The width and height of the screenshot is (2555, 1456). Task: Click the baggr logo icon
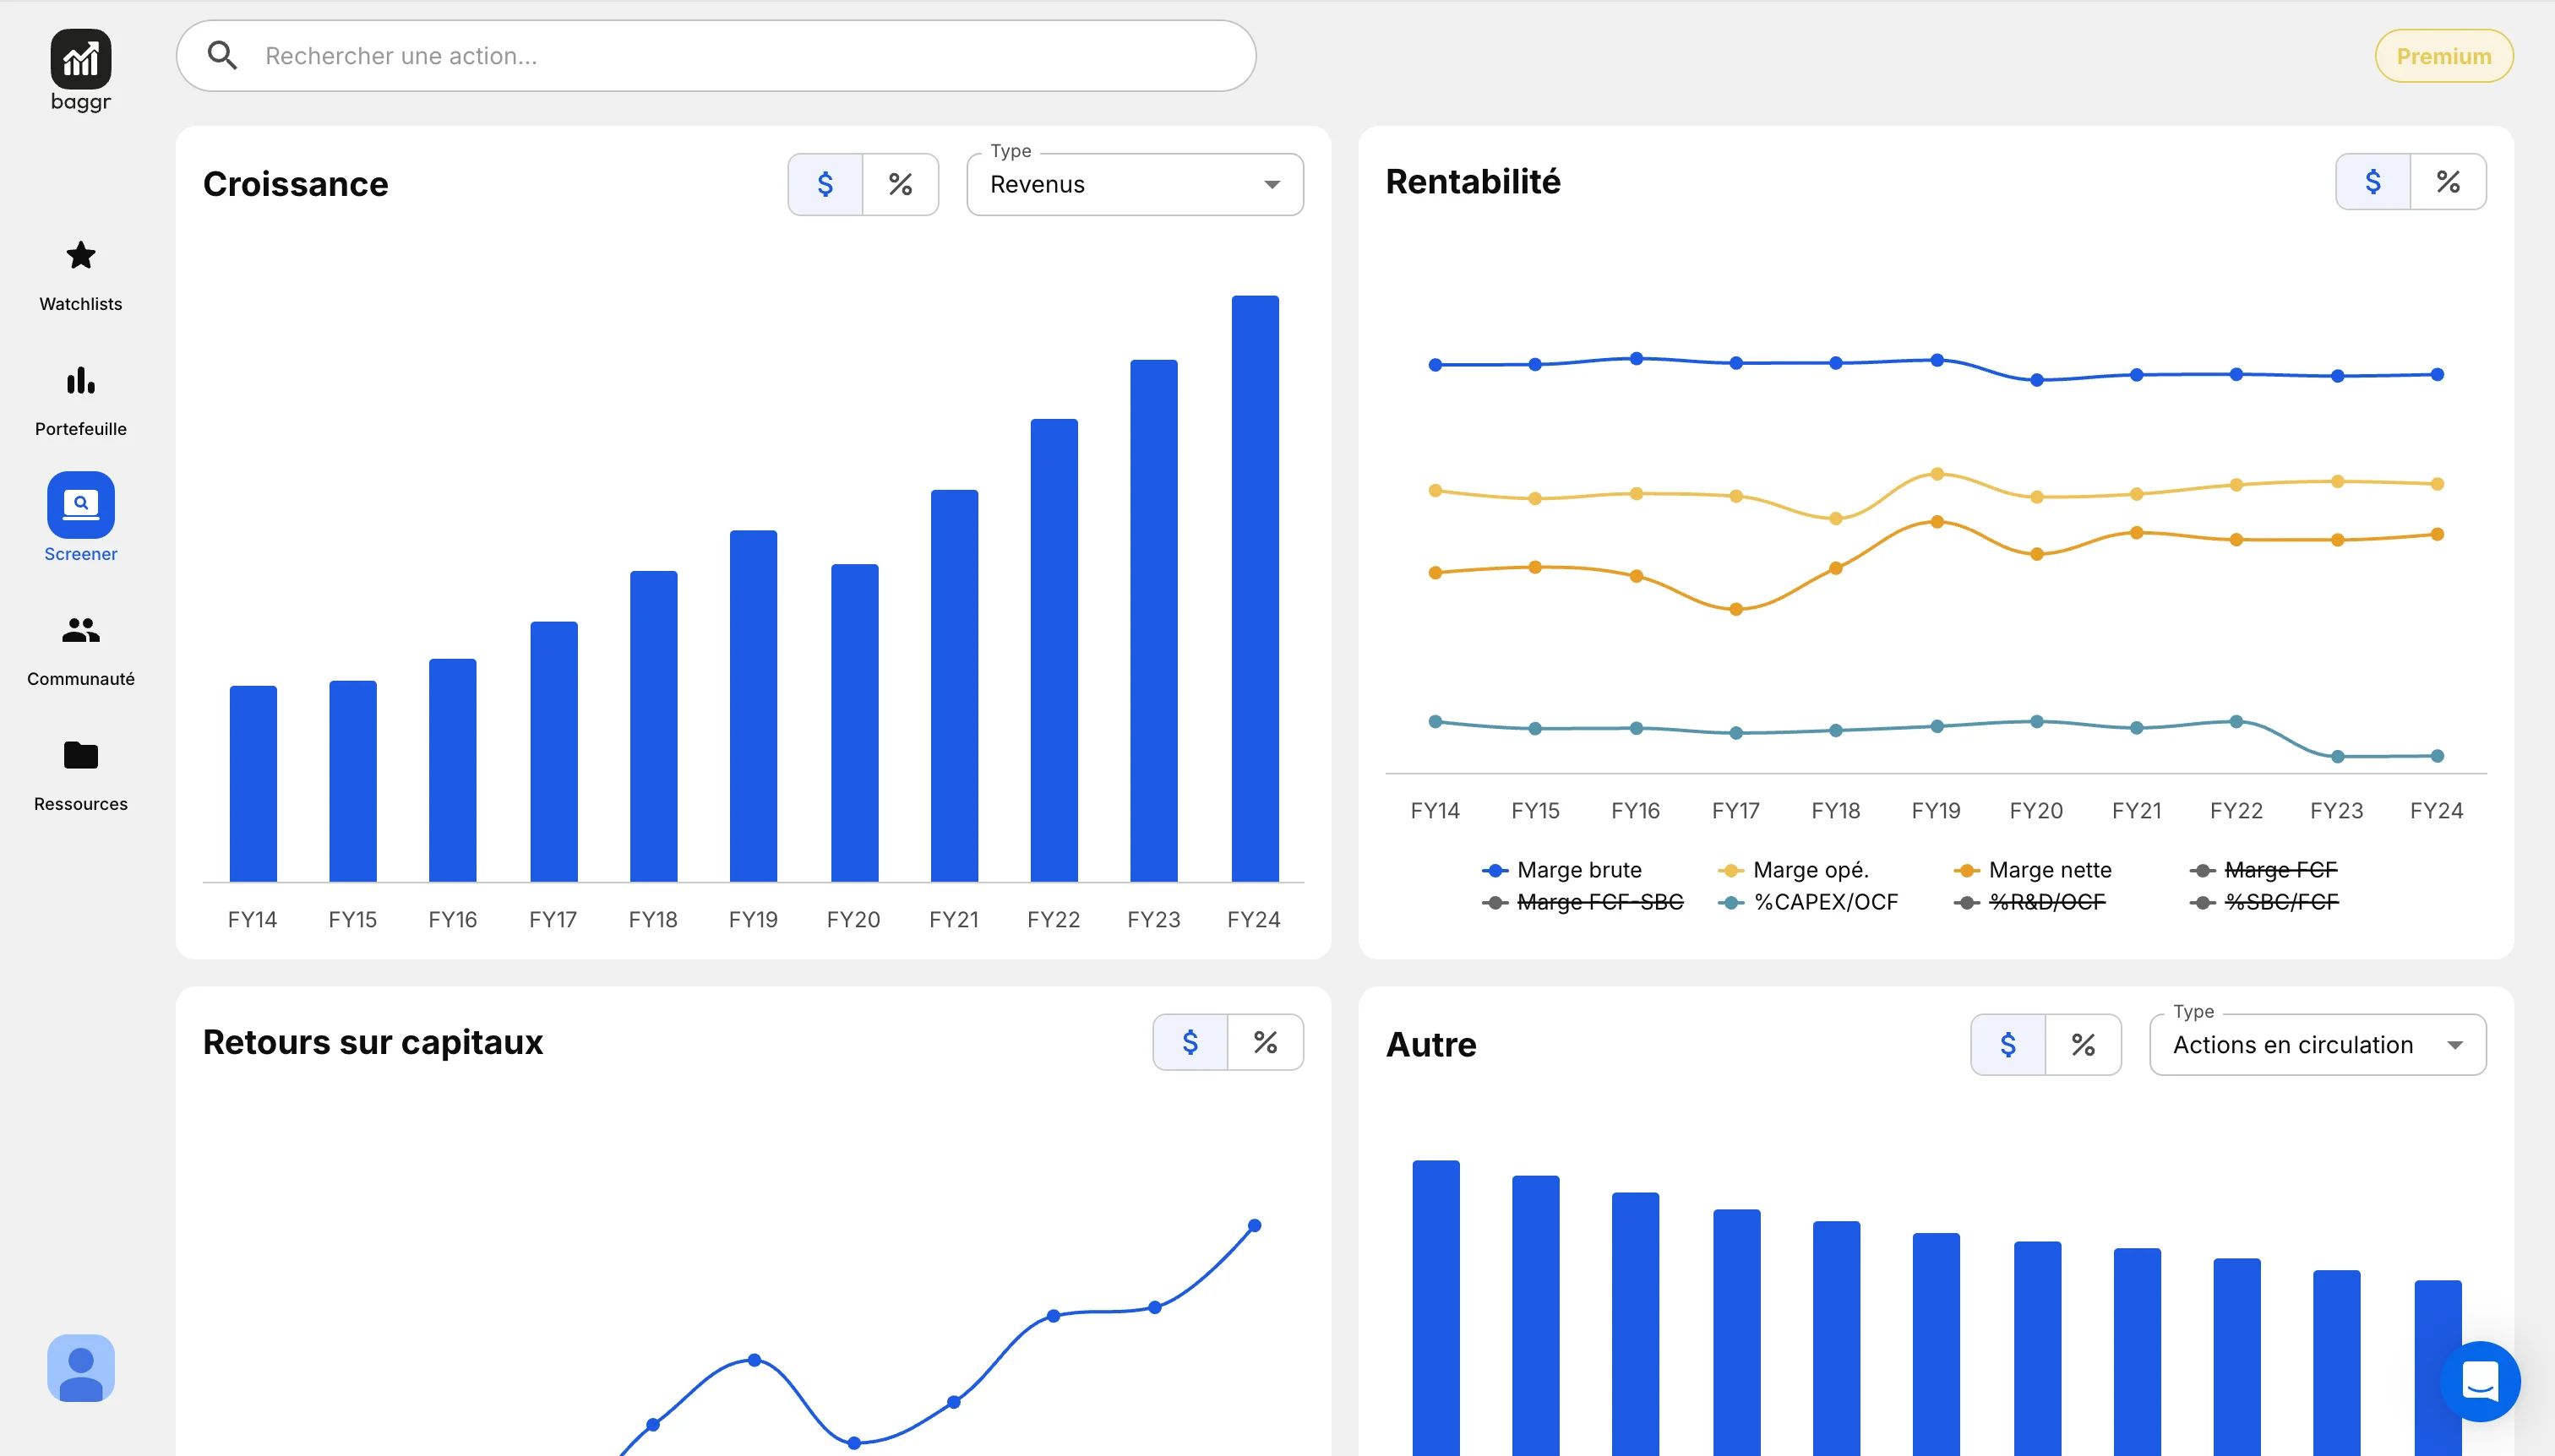[80, 58]
